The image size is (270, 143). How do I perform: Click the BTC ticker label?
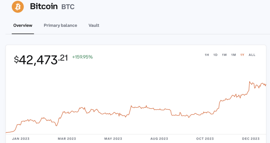(68, 7)
